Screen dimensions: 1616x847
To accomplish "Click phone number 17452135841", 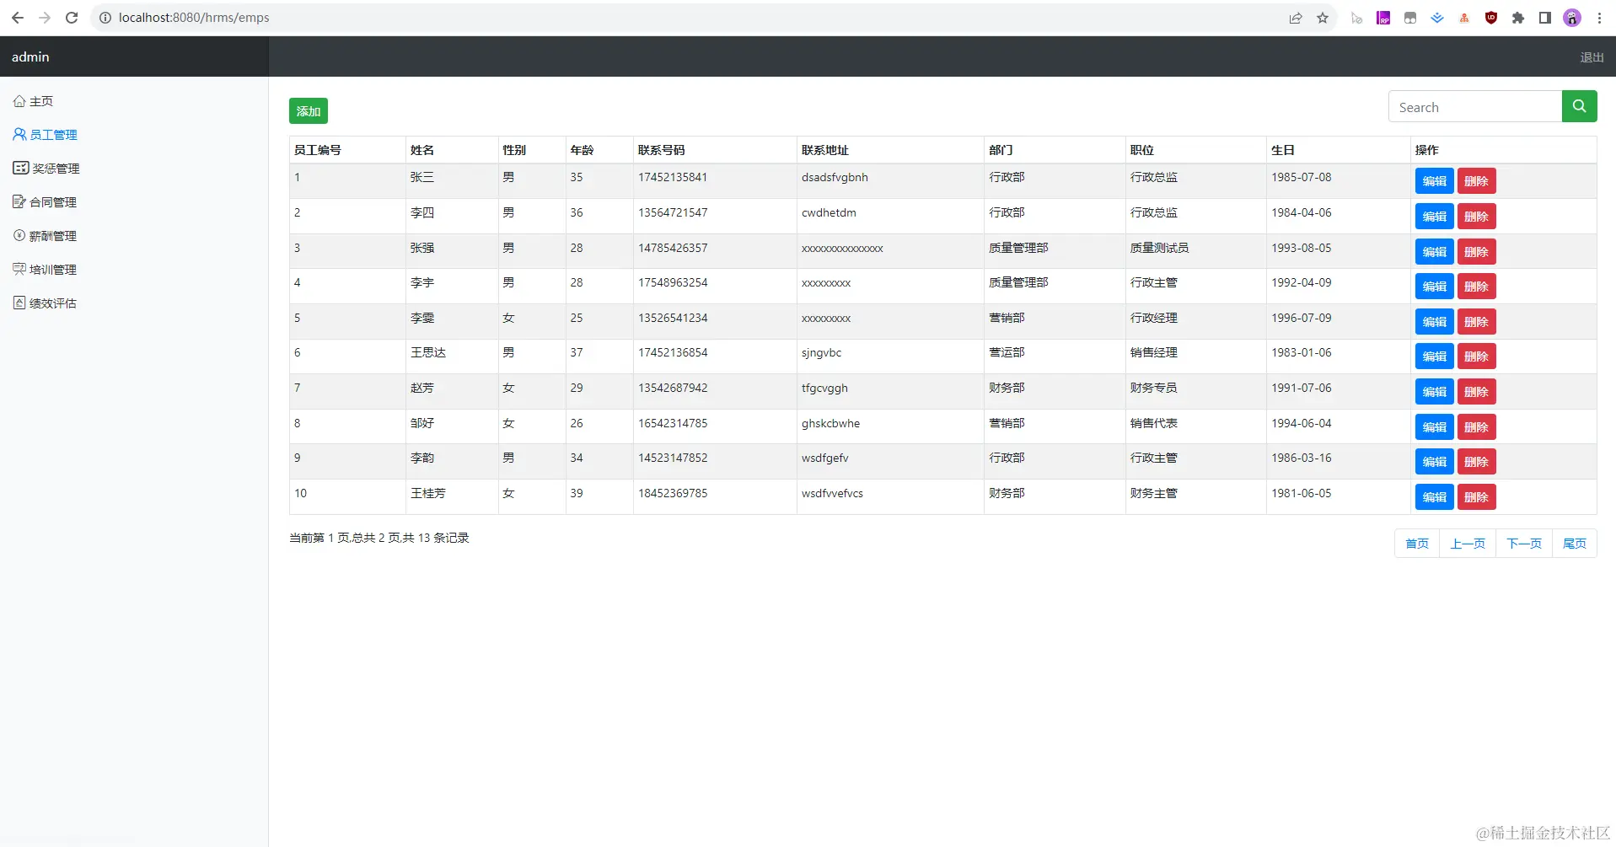I will [673, 177].
